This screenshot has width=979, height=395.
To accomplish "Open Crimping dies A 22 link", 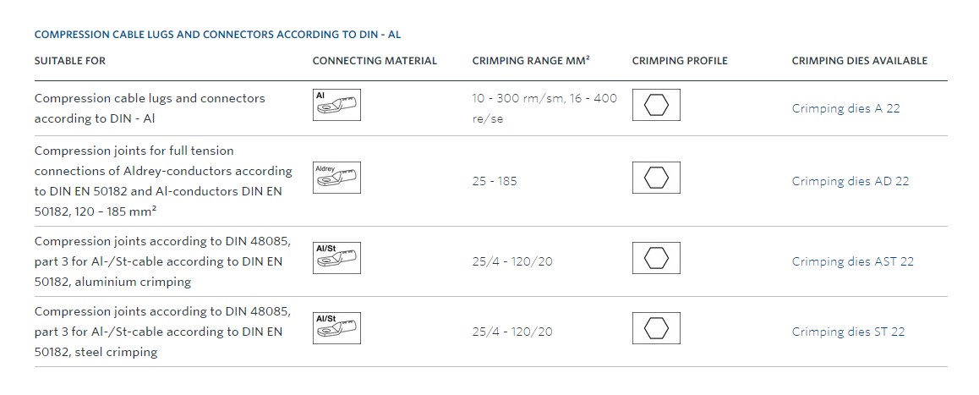I will 846,108.
